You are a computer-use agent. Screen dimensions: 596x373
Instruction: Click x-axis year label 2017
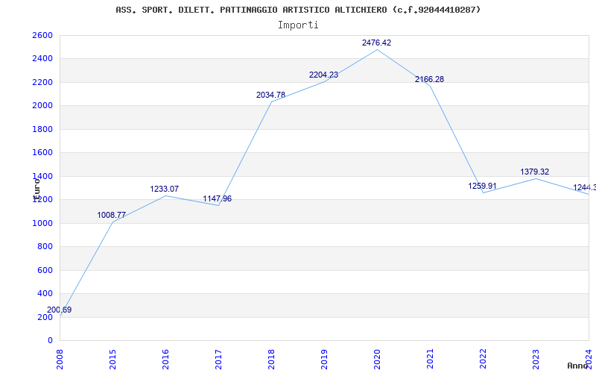(218, 359)
